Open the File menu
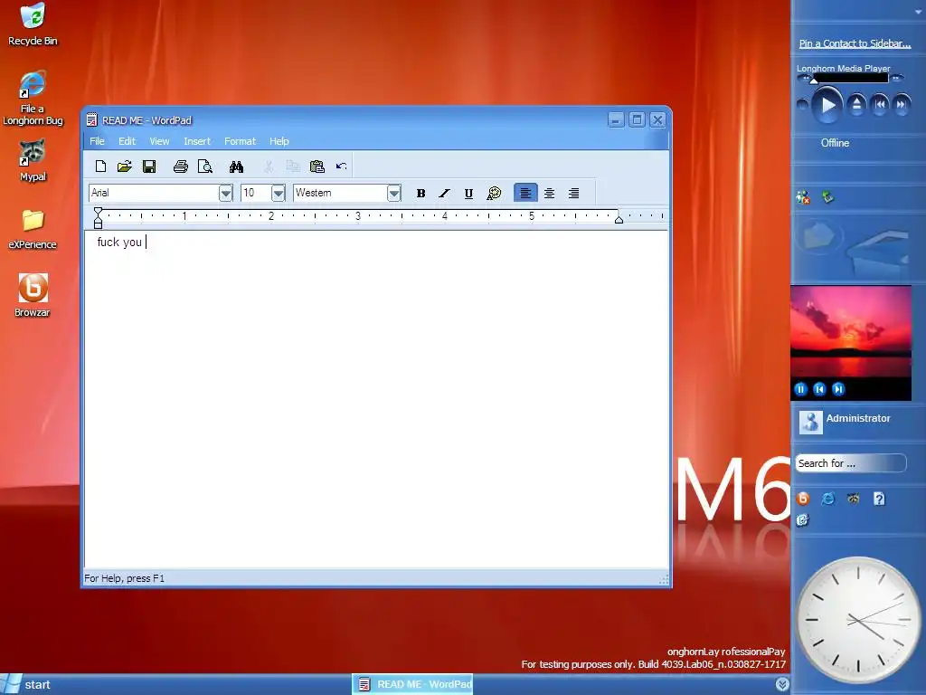 97,141
